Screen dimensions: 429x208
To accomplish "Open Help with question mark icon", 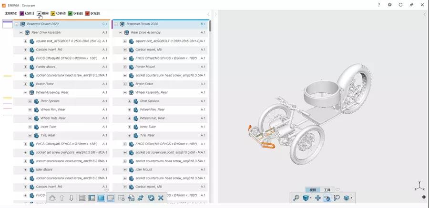I will [x=379, y=5].
